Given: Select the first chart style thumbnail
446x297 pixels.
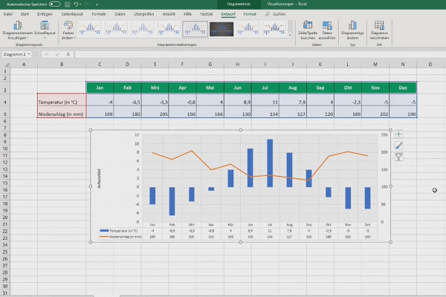Looking at the screenshot, I should pos(90,29).
